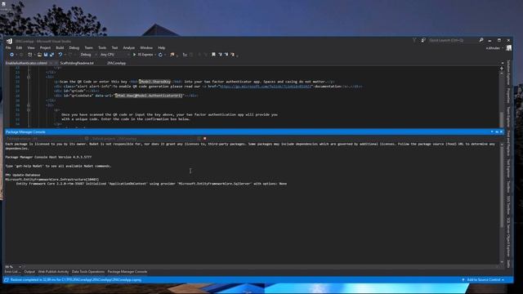Click the Previous Bookmark toolbar icon
The height and width of the screenshot is (294, 523).
(x=220, y=55)
